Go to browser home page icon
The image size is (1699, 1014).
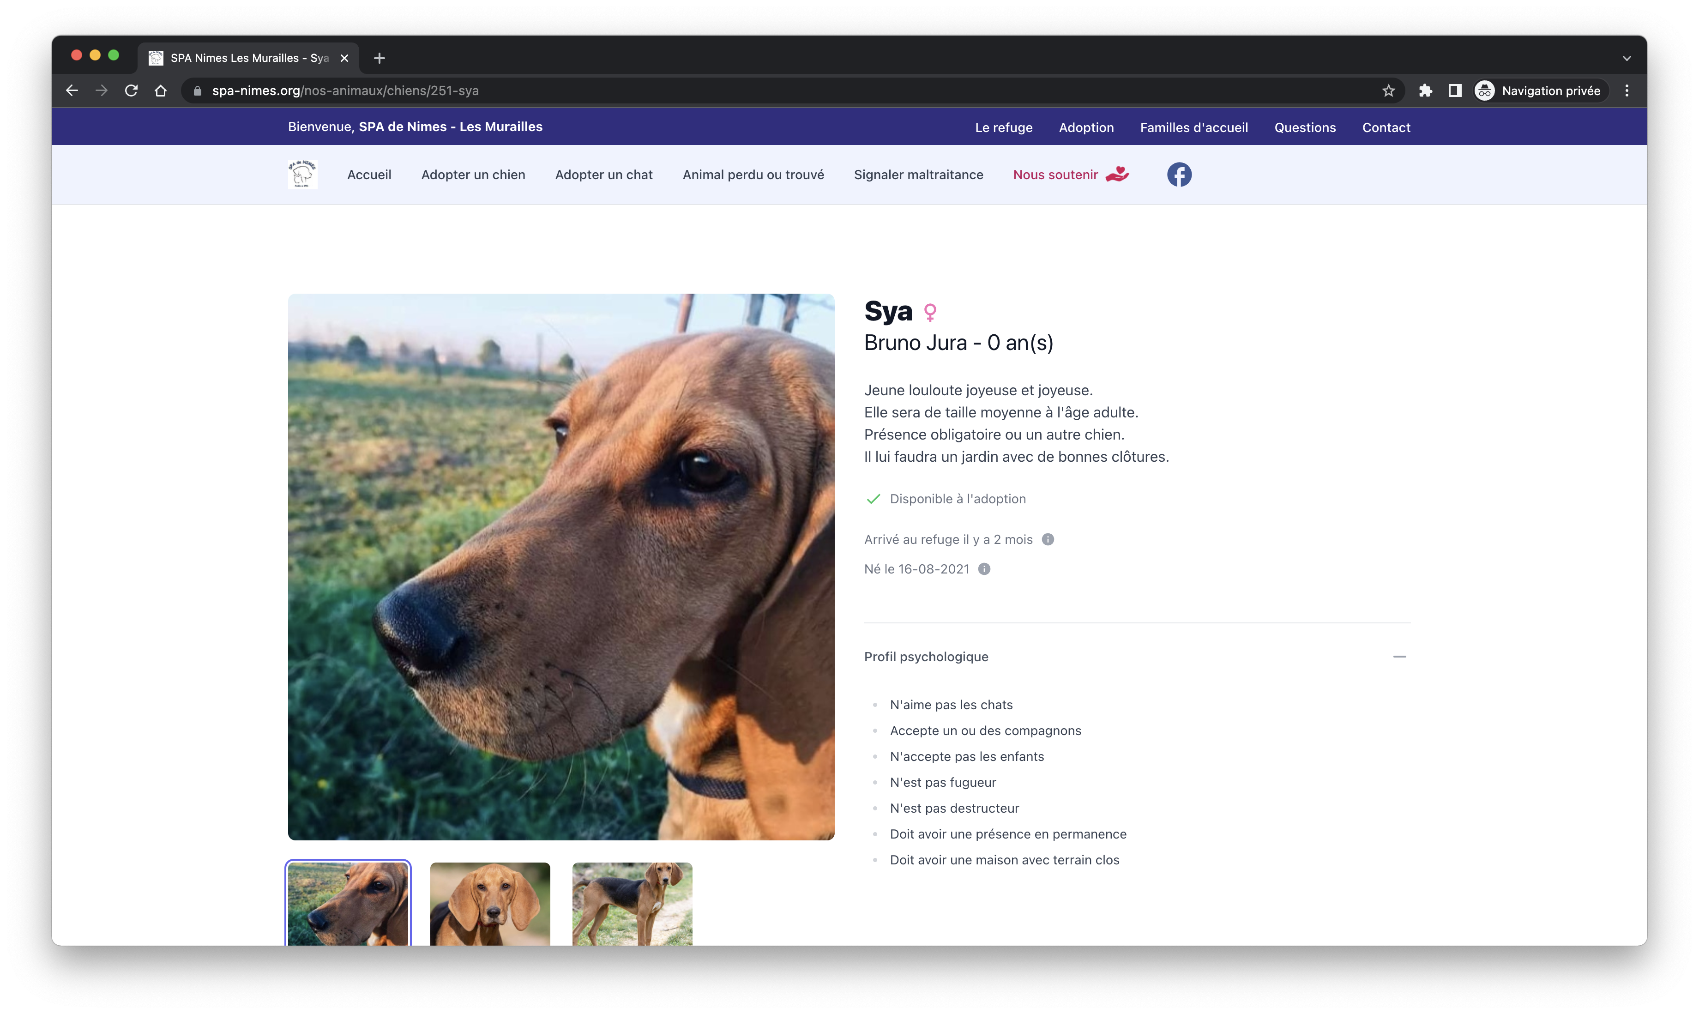[x=161, y=91]
